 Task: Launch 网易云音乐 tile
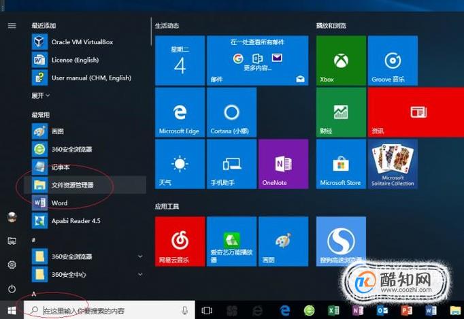pos(180,241)
